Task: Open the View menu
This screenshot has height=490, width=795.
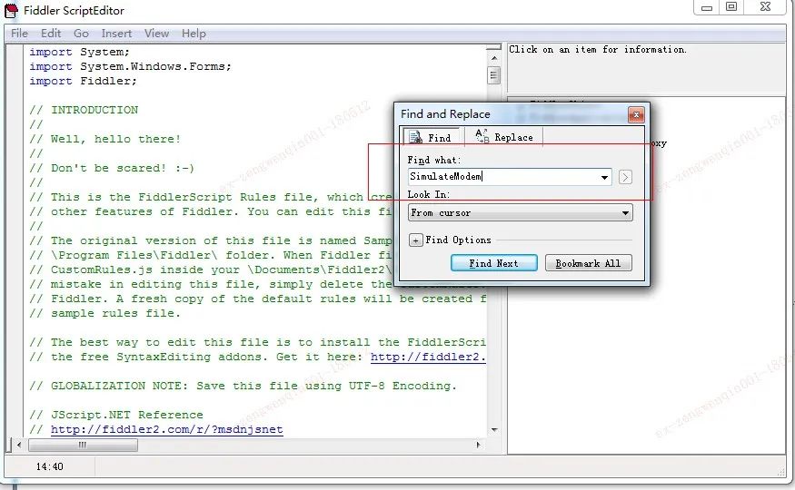Action: [156, 34]
